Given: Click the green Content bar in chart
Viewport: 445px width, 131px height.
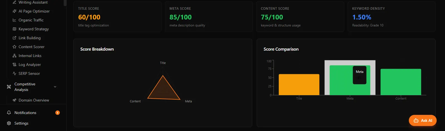Looking at the screenshot, I should pyautogui.click(x=401, y=82).
